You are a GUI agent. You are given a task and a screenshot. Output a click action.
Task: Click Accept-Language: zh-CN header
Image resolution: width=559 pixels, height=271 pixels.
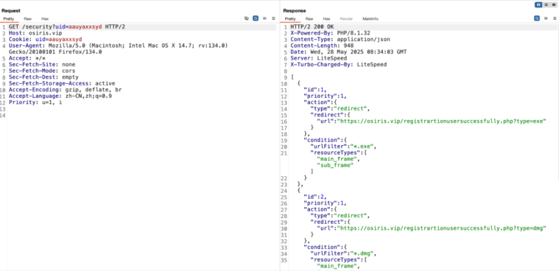tap(60, 96)
